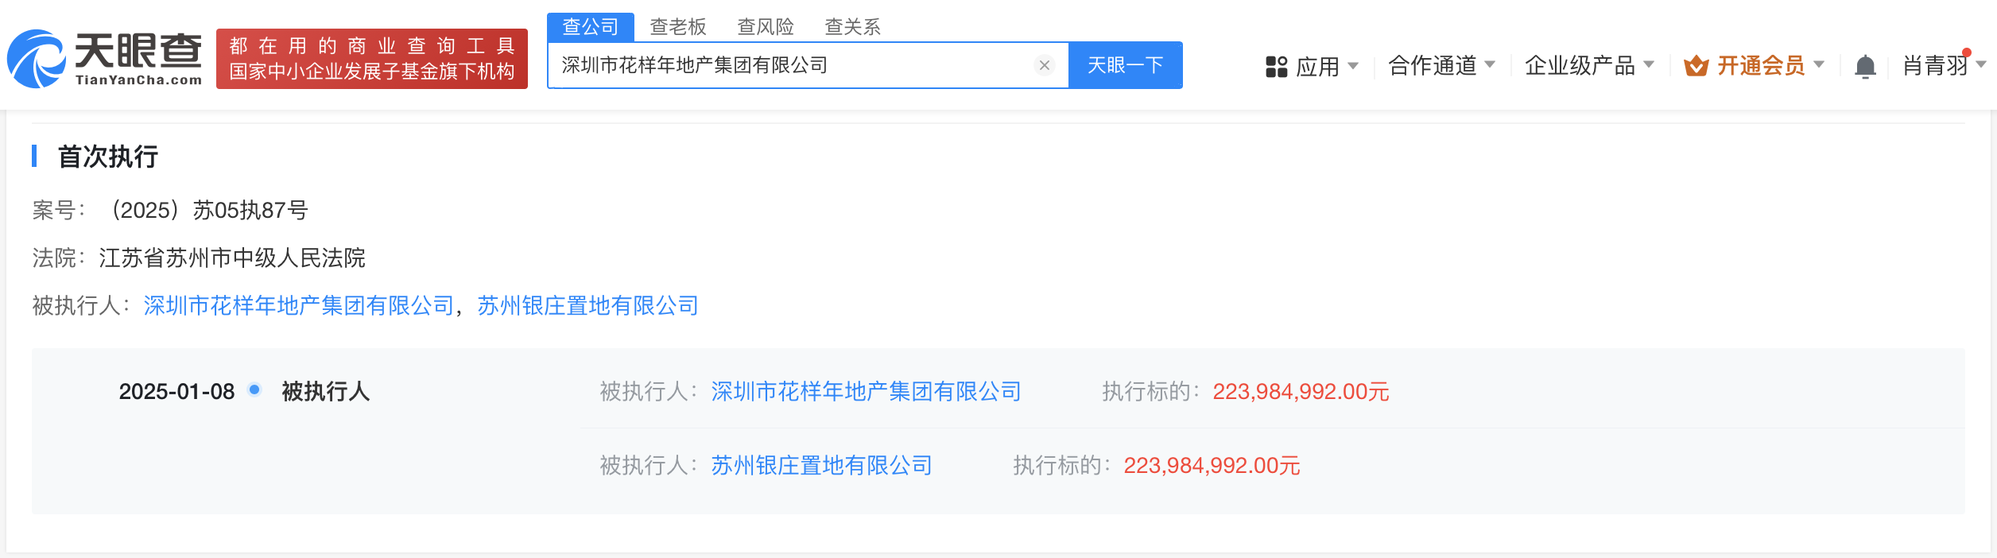
Task: Click the 天眼一下 search button
Action: 1126,65
